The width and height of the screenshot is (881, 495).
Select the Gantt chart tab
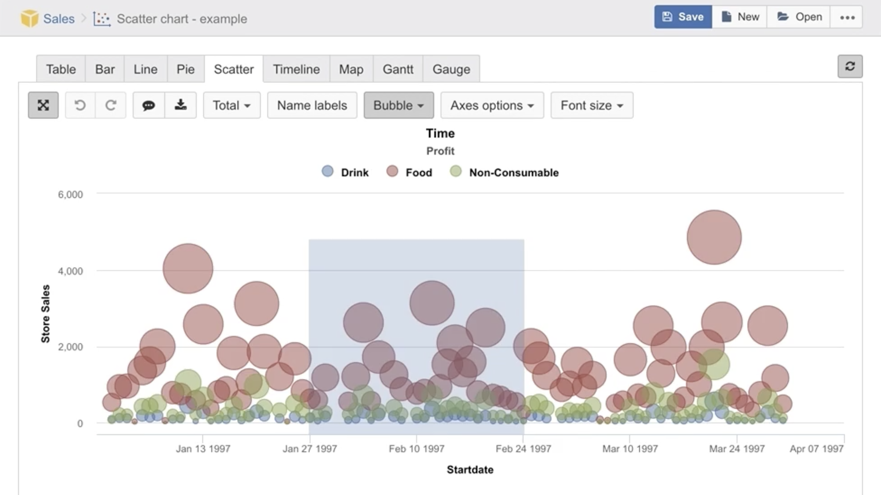pyautogui.click(x=398, y=69)
